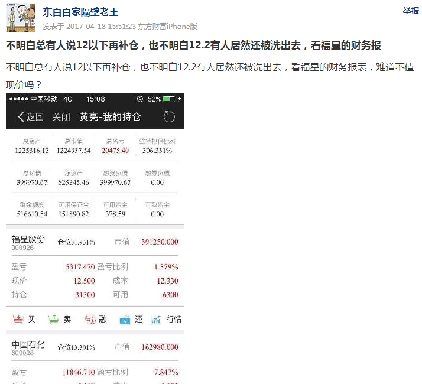Tap the 关闭 button in header
This screenshot has width=422, height=384.
click(61, 117)
